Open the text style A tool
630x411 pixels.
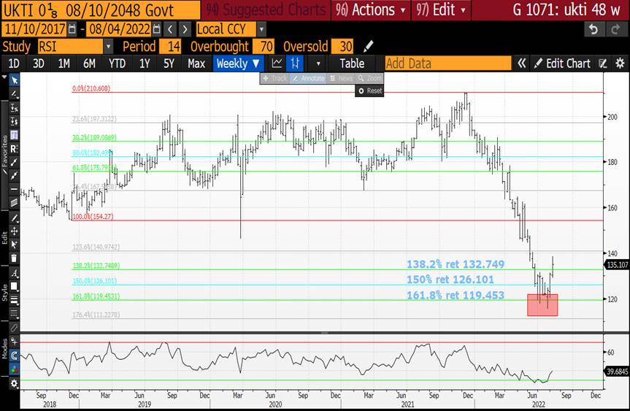(x=14, y=273)
